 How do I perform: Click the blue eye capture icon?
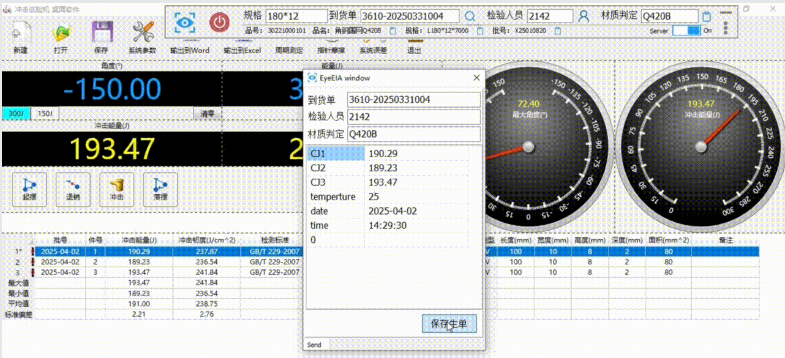[x=184, y=21]
